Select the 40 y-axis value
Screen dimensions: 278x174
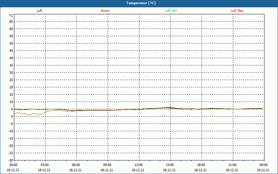pos(11,58)
